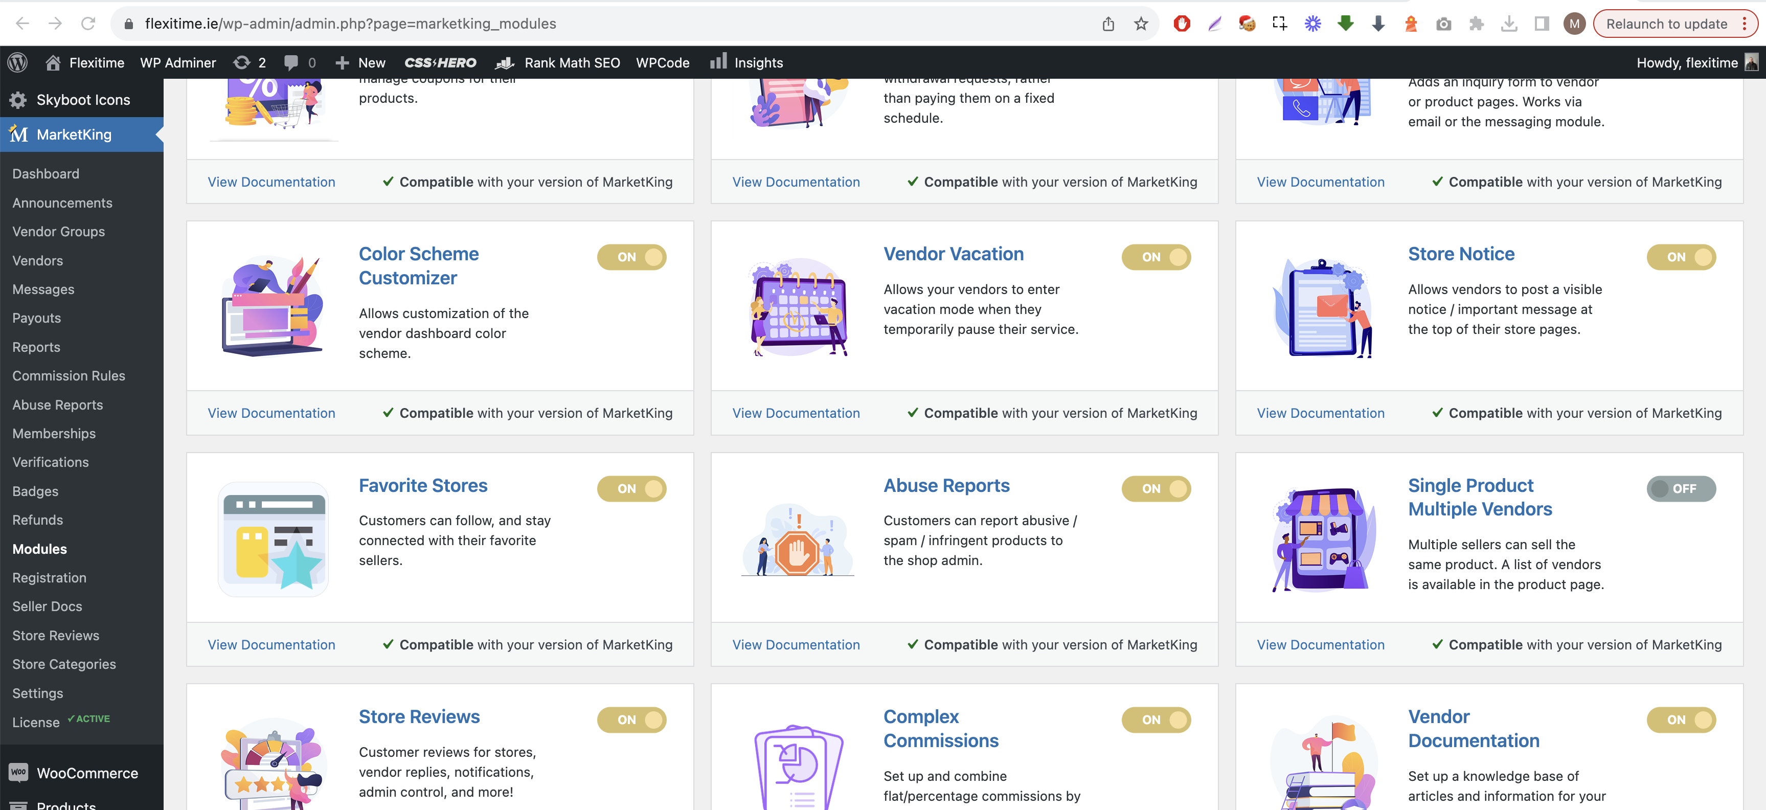1766x810 pixels.
Task: Click the WooCommerce sidebar icon
Action: tap(18, 773)
